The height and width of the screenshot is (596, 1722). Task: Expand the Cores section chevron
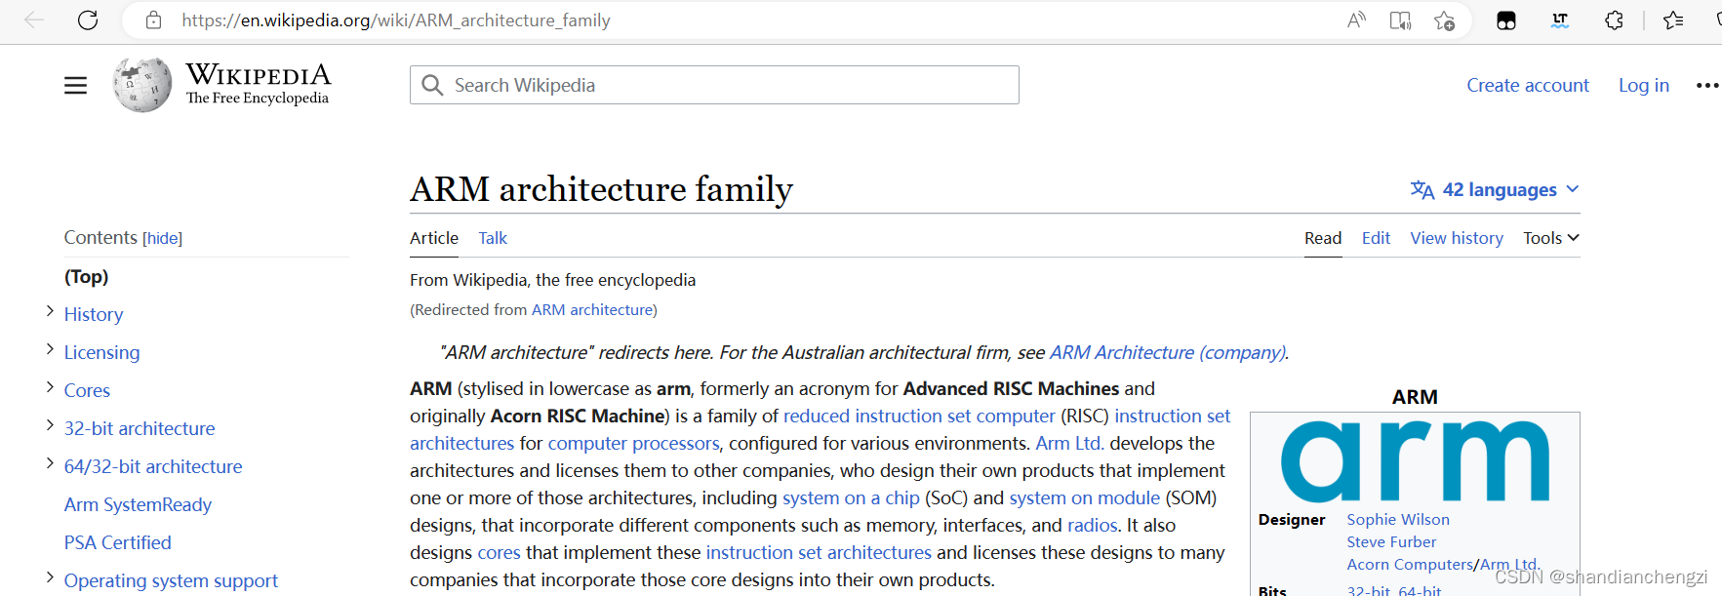[50, 387]
